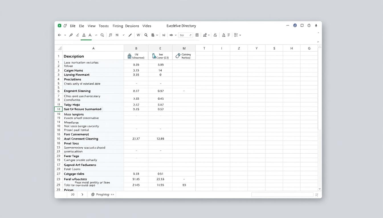This screenshot has width=383, height=218.
Task: Select column Z header
Action: pyautogui.click(x=239, y=48)
